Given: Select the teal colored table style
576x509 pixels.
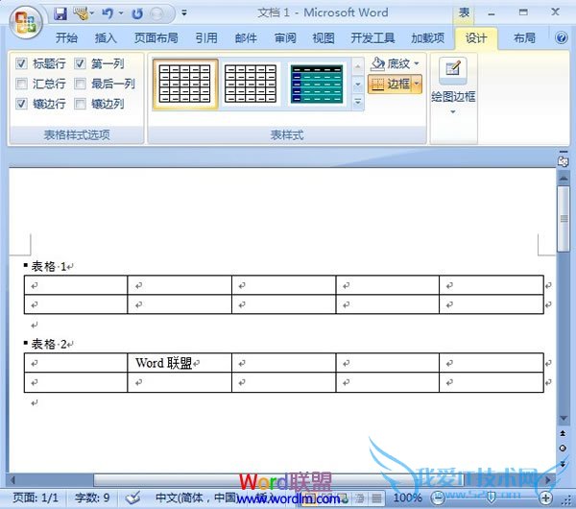Looking at the screenshot, I should point(316,84).
